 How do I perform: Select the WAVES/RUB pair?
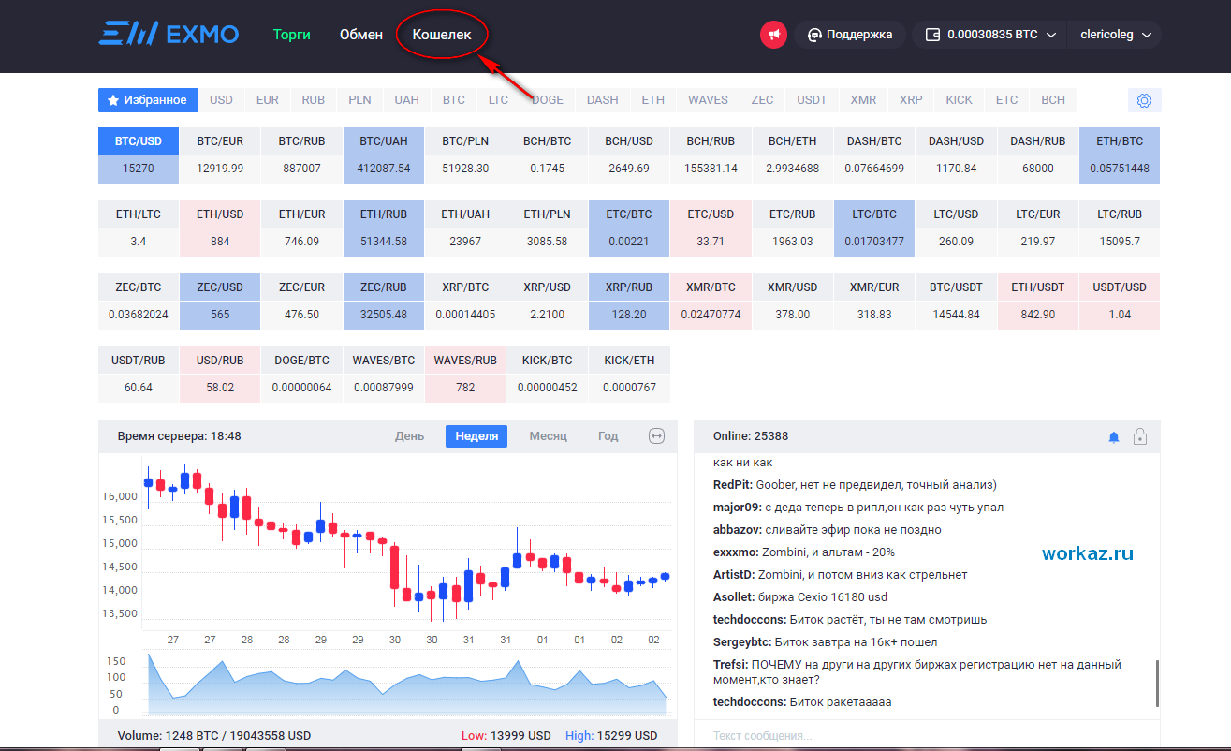(x=465, y=375)
